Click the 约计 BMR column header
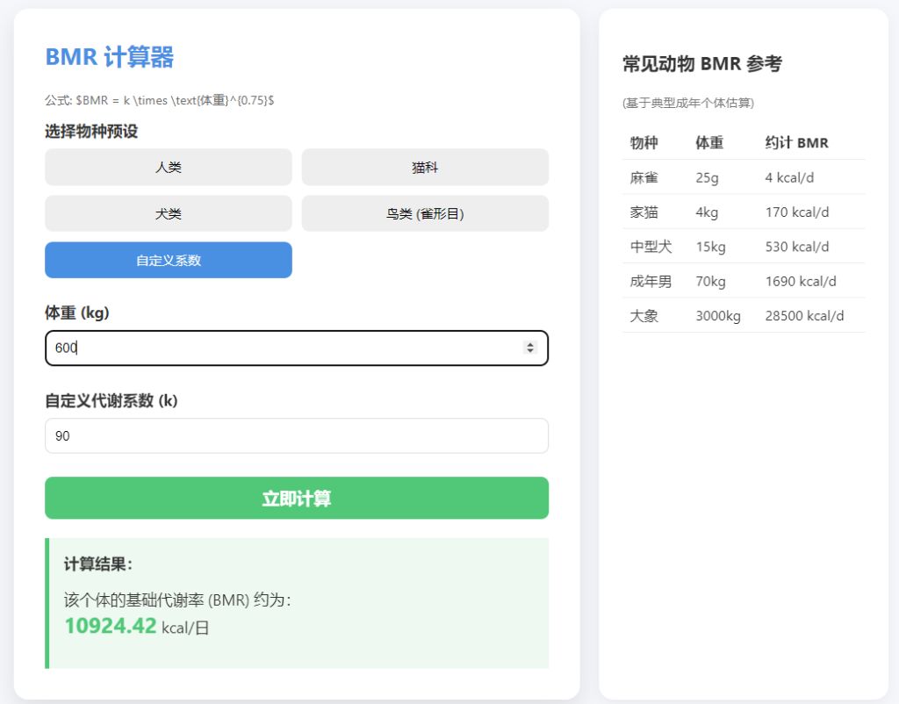The height and width of the screenshot is (704, 899). (796, 143)
